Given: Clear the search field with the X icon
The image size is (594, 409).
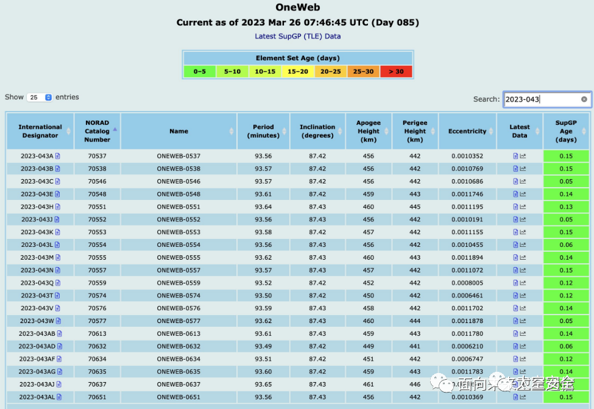Looking at the screenshot, I should (584, 99).
